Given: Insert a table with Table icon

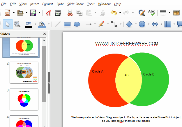Looking at the screenshot, I should [x=163, y=13].
